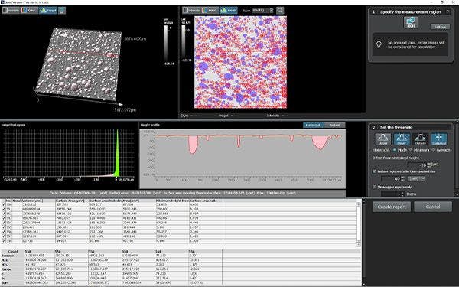Click the Average row label in statistics
The image size is (459, 287).
point(8,256)
